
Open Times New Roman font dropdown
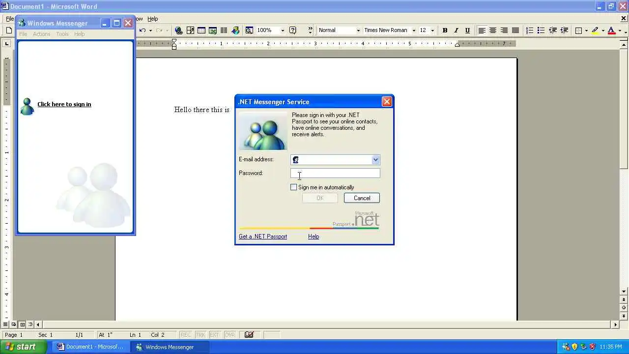414,30
